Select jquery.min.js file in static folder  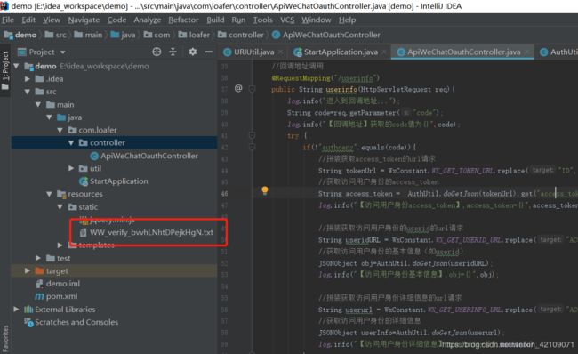pyautogui.click(x=108, y=220)
